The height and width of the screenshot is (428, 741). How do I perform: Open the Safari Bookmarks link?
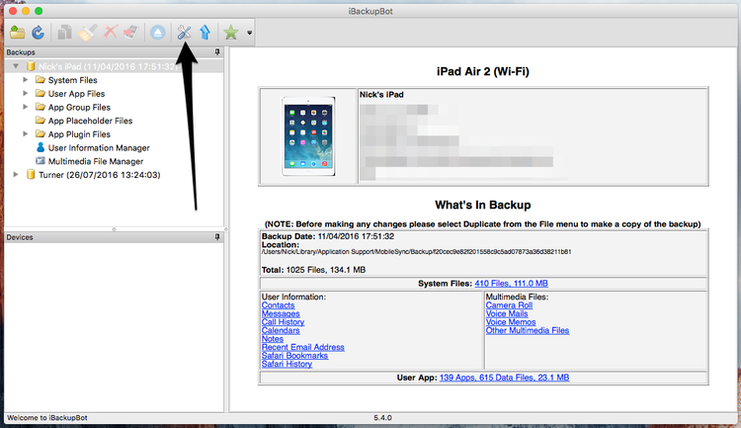294,355
